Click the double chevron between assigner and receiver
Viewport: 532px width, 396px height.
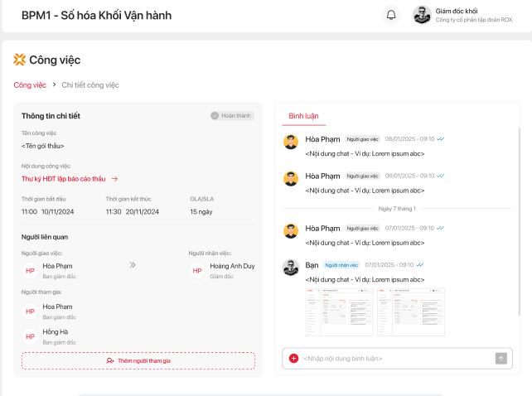pos(133,266)
